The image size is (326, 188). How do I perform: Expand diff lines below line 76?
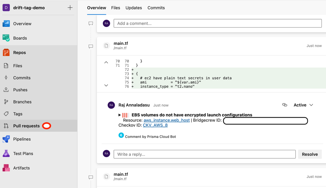[x=106, y=86]
